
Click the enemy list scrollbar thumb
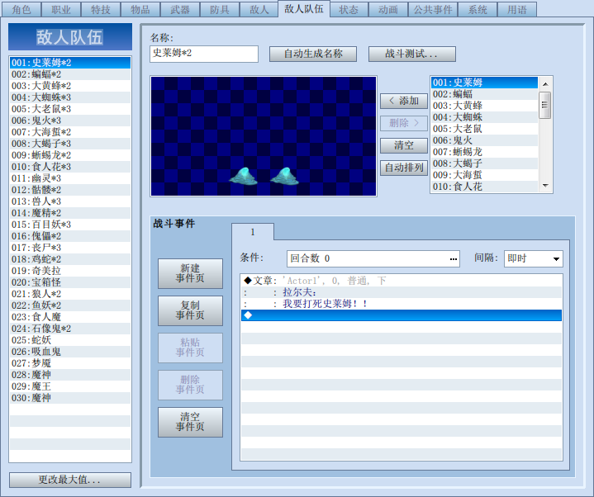(544, 105)
